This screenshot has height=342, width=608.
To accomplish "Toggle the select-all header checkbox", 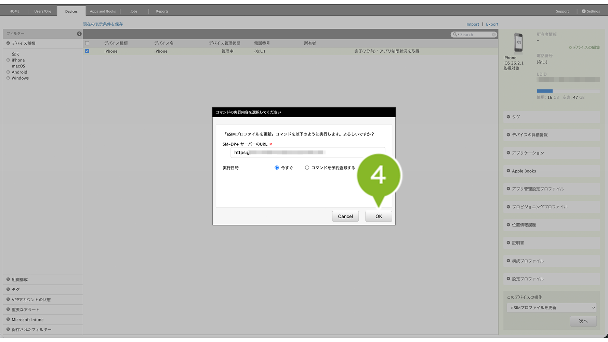I will pyautogui.click(x=87, y=43).
